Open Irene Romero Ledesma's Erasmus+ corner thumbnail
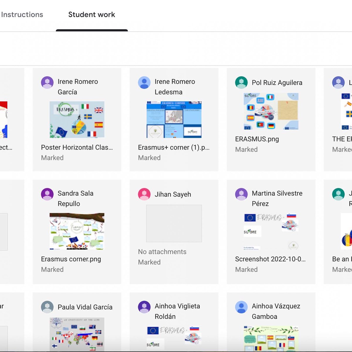The height and width of the screenshot is (352, 352). [174, 120]
